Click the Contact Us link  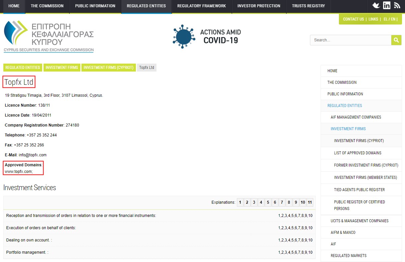point(353,19)
